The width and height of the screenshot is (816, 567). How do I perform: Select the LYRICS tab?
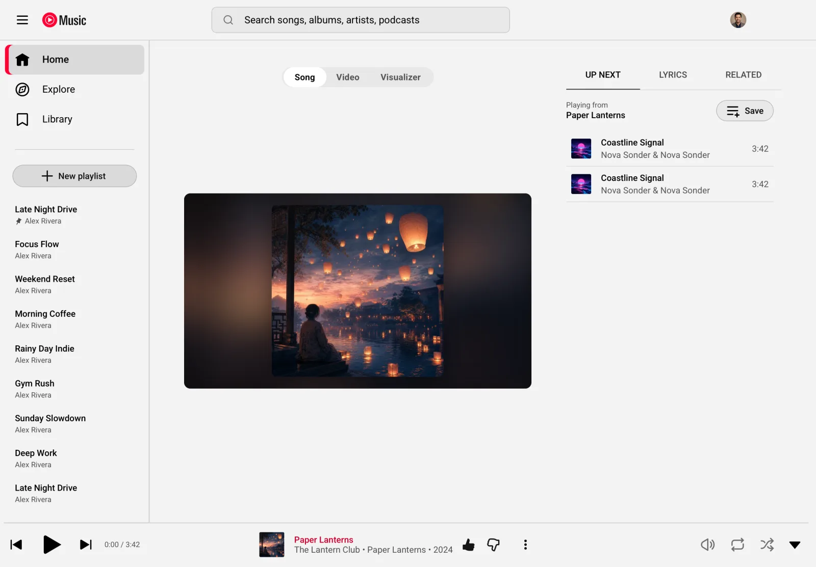[x=673, y=75]
